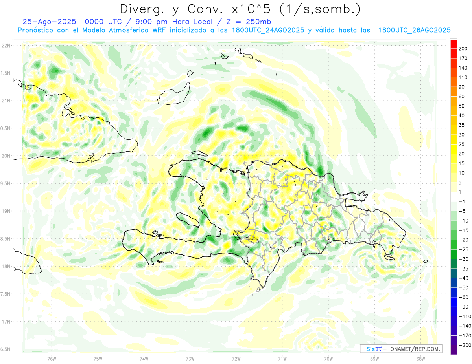This screenshot has height=364, width=472.
Task: Click colorbar label '60' (positive)
Action: click(x=462, y=97)
